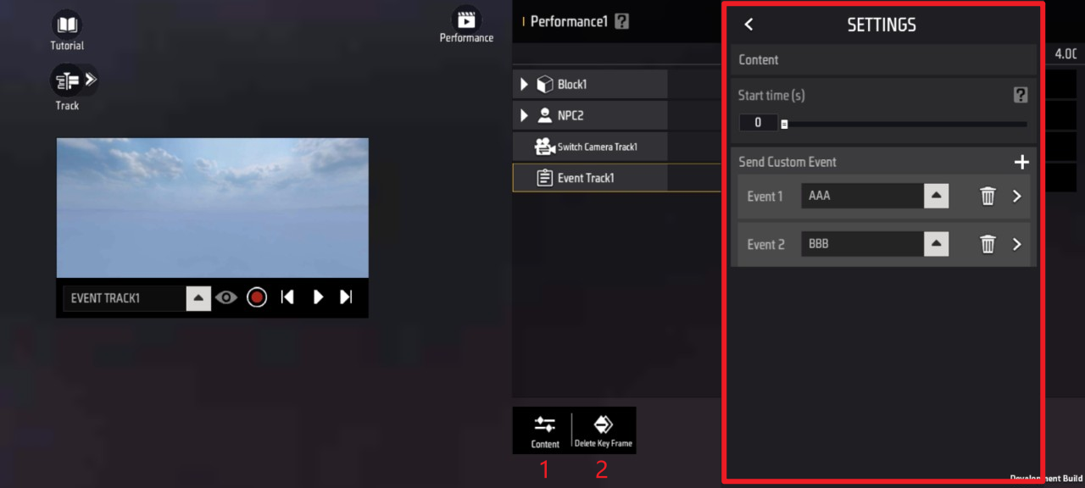Image resolution: width=1085 pixels, height=488 pixels.
Task: Click the Start time help icon
Action: [x=1021, y=96]
